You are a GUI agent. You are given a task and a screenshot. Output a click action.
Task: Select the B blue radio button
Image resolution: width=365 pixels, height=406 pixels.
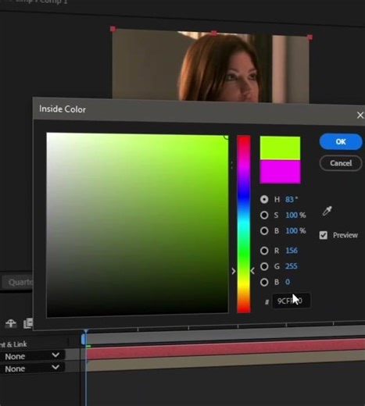[x=264, y=282]
